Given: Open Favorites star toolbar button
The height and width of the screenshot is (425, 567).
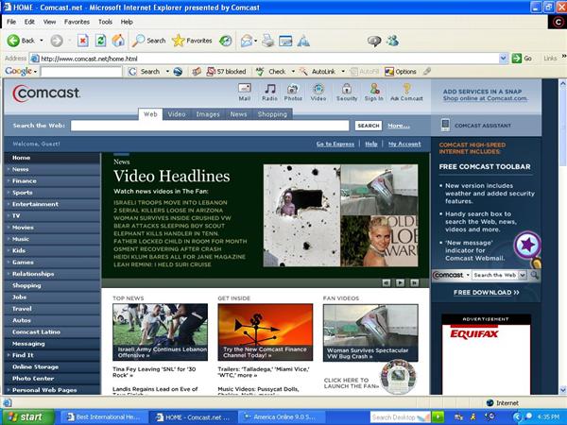Looking at the screenshot, I should [192, 41].
